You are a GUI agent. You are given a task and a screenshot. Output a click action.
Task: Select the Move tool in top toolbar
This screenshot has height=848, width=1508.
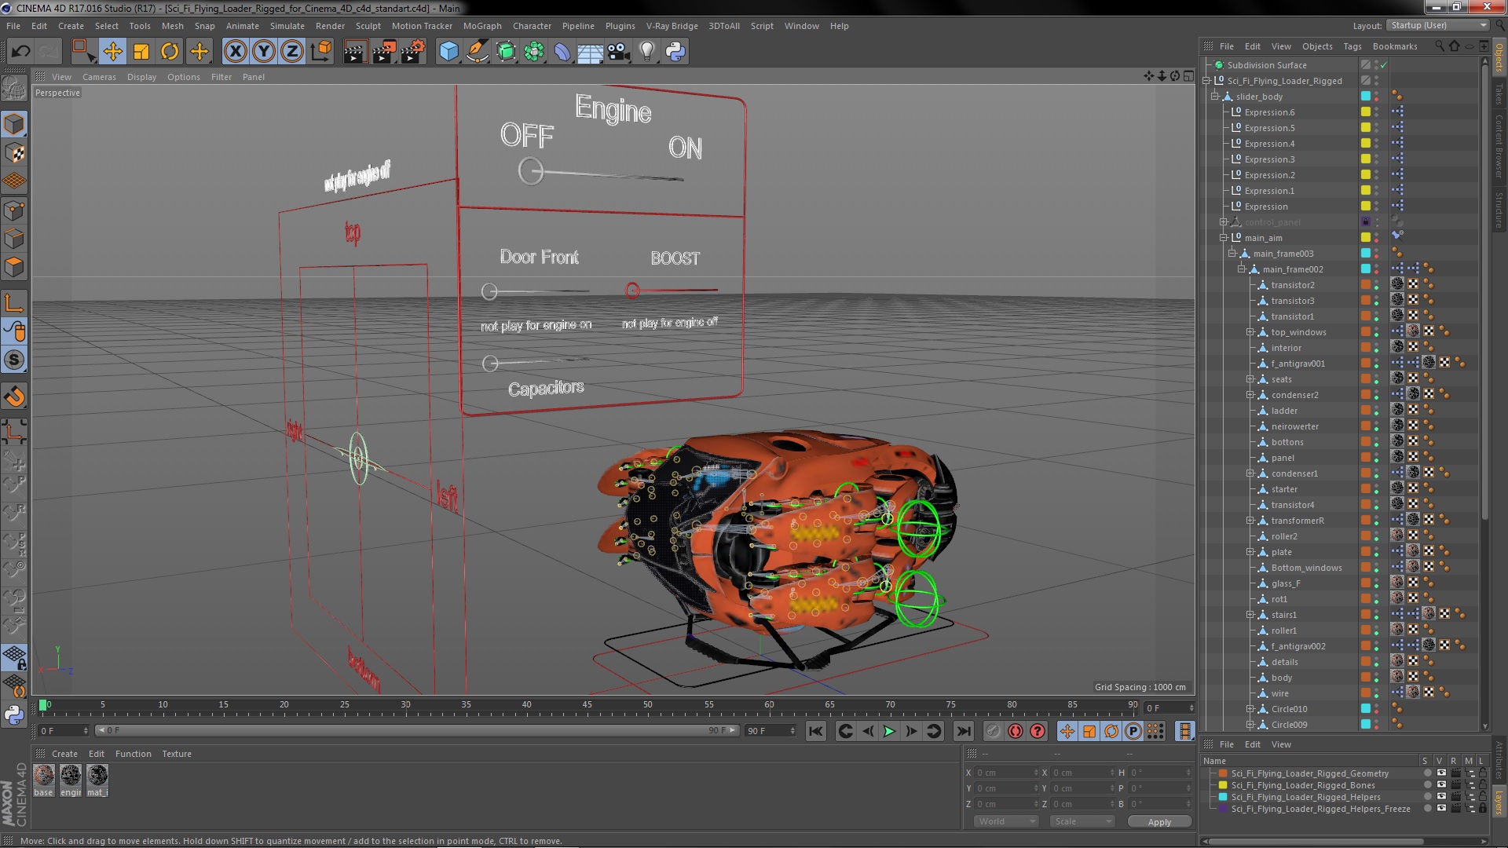point(112,52)
